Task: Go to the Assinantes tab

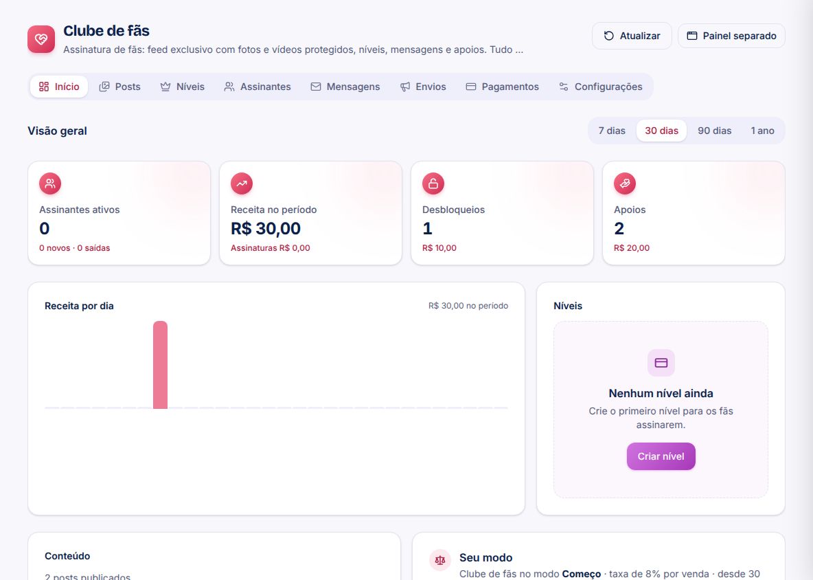Action: click(x=257, y=87)
